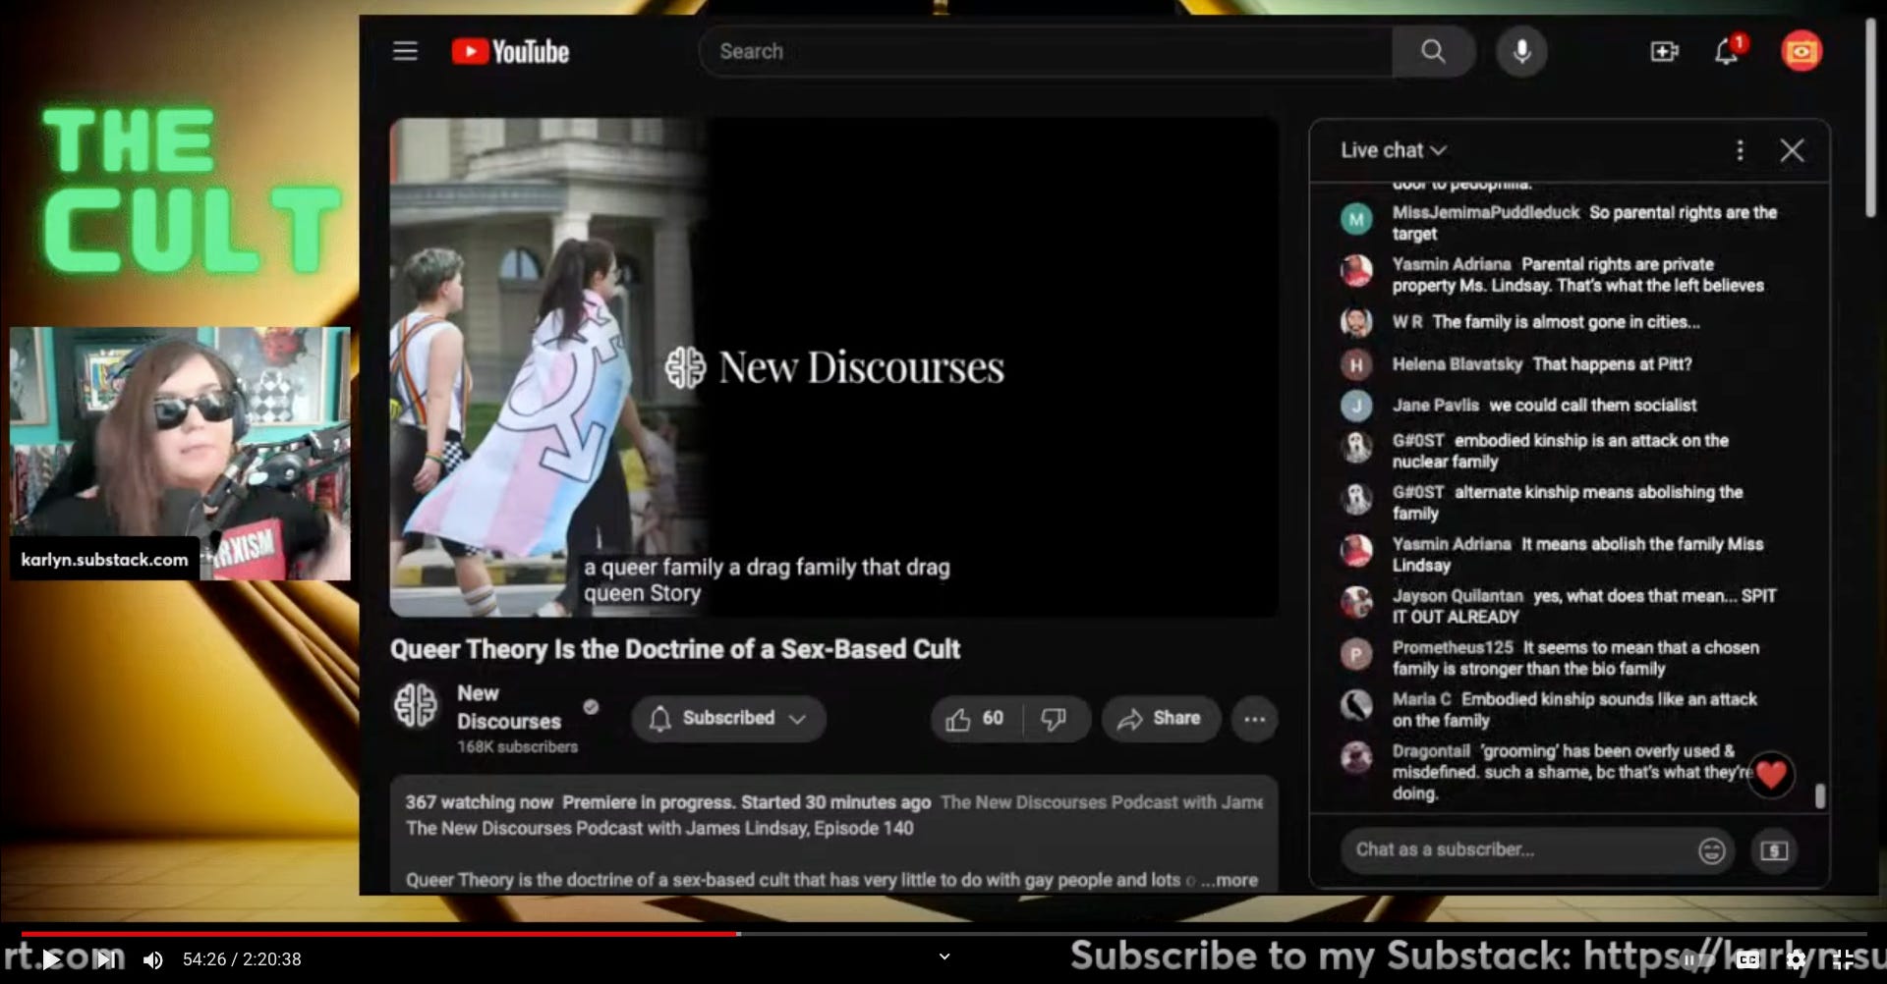Viewport: 1887px width, 984px height.
Task: Open the account avatar menu
Action: click(x=1801, y=51)
